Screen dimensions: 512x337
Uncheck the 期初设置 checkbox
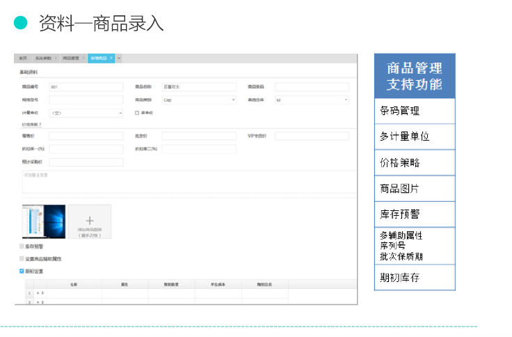22,271
